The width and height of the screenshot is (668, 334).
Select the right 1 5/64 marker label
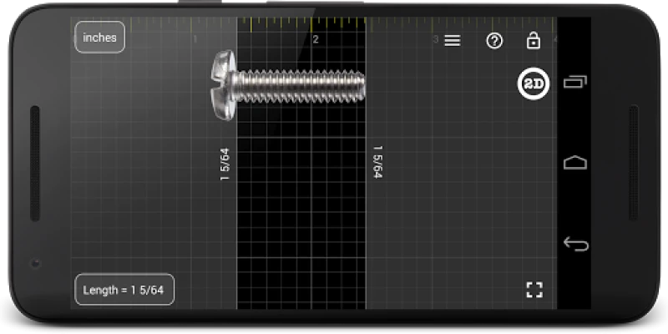tap(377, 163)
